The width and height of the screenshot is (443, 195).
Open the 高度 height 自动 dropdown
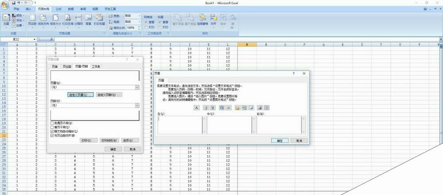point(139,22)
